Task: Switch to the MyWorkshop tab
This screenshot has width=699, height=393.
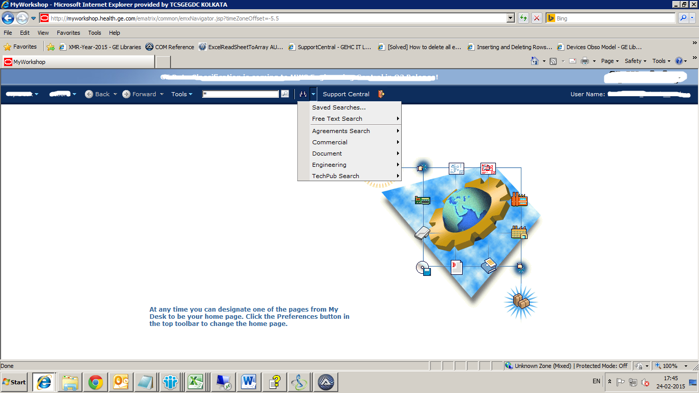Action: coord(78,62)
